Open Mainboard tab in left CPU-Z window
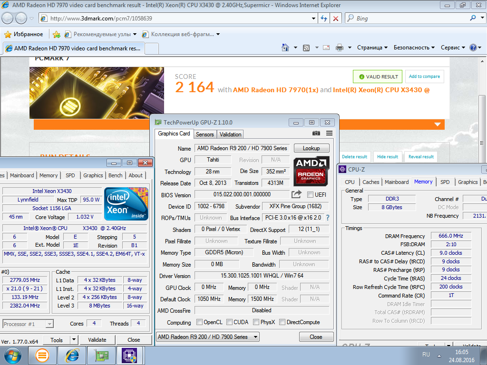The height and width of the screenshot is (365, 487). [22, 175]
